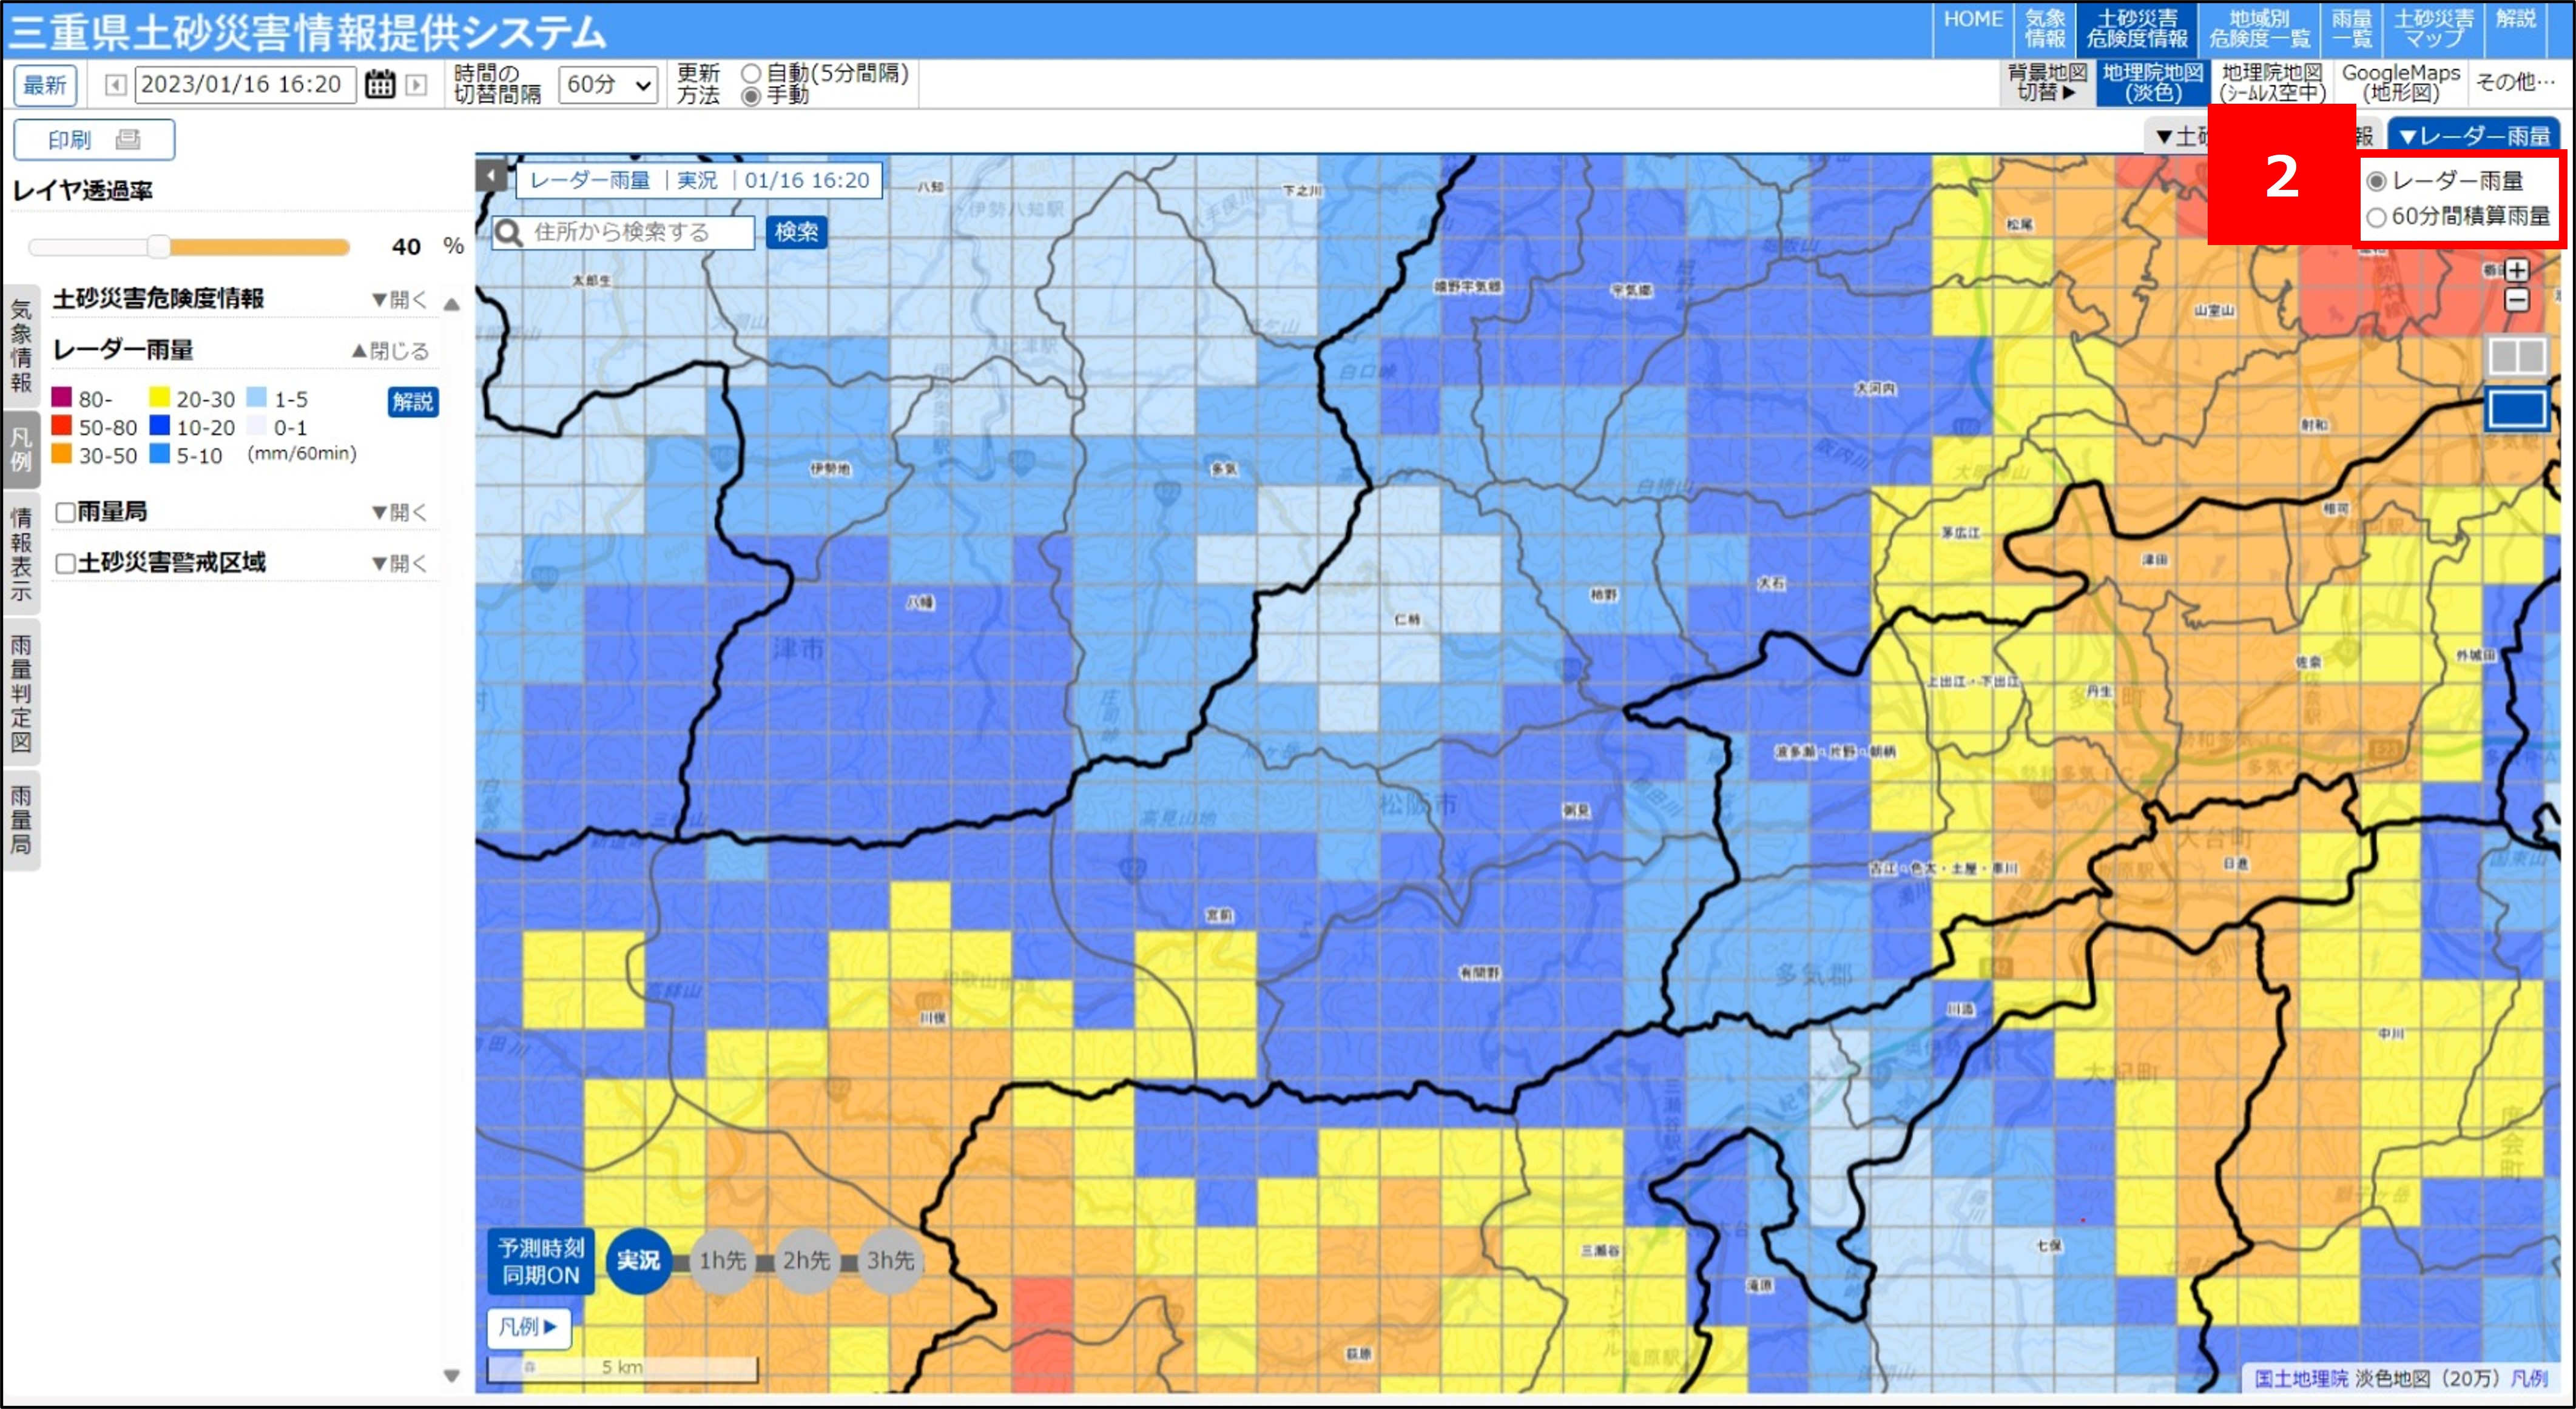Enable the 雨量局 checkbox

66,512
